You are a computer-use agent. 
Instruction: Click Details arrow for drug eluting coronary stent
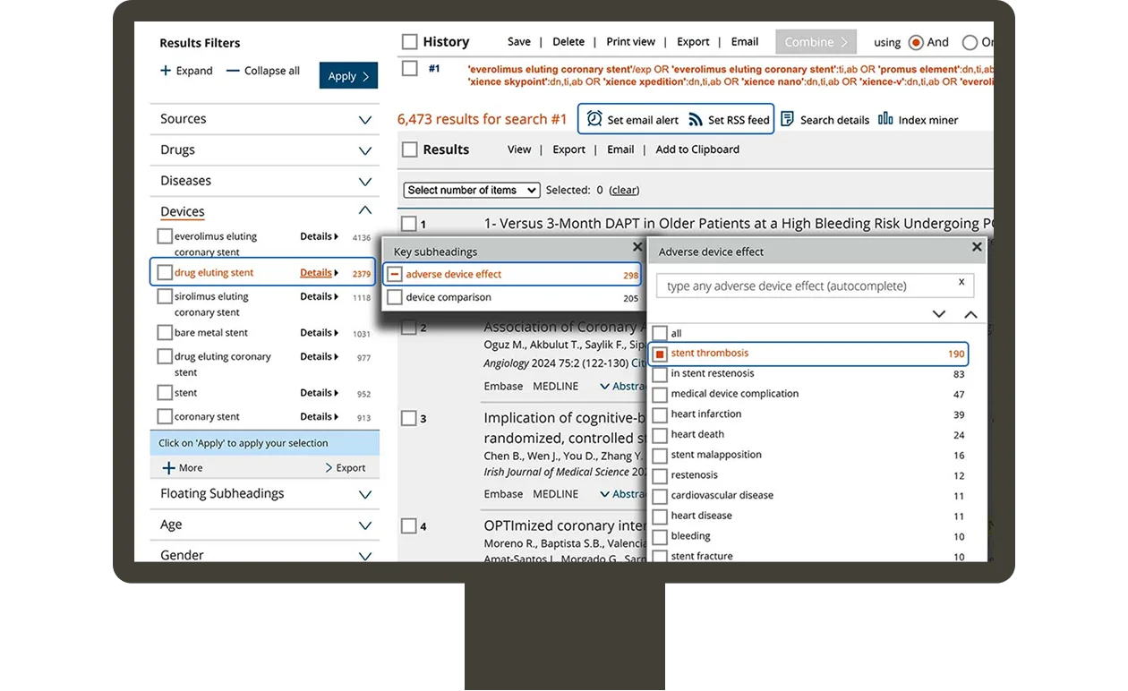[336, 357]
